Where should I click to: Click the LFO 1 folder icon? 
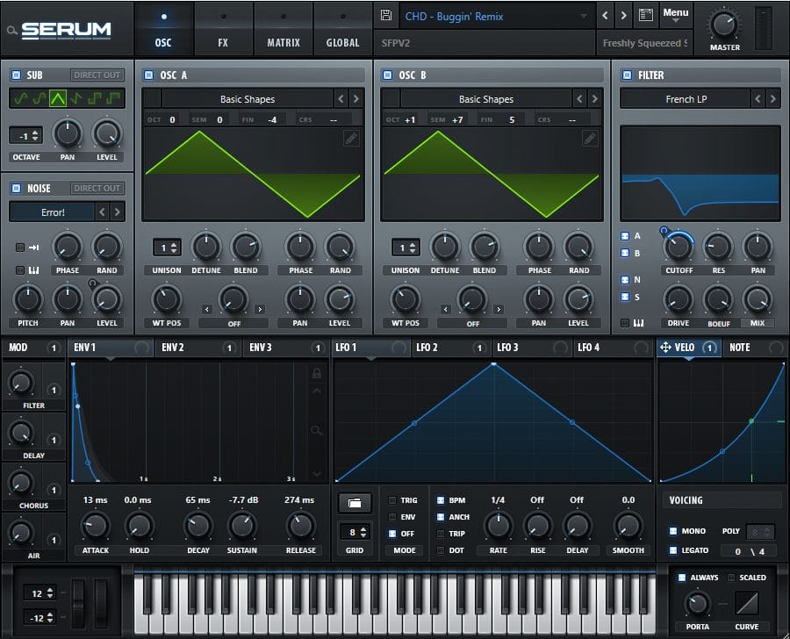355,503
